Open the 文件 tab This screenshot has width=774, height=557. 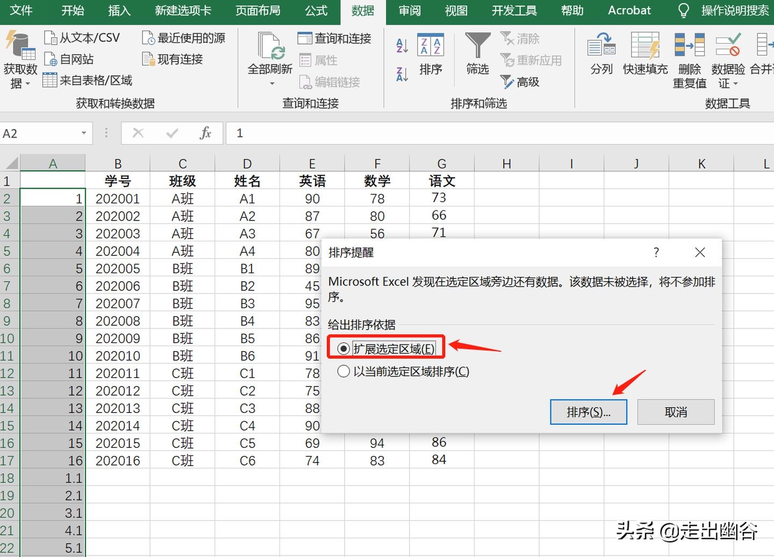21,11
